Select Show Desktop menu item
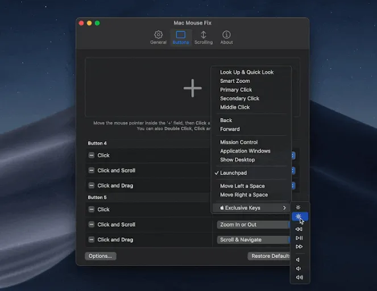 coord(251,160)
